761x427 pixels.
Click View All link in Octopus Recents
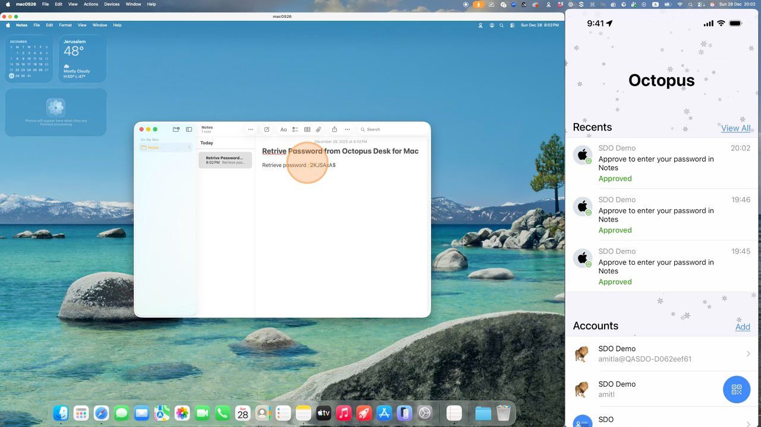[735, 128]
